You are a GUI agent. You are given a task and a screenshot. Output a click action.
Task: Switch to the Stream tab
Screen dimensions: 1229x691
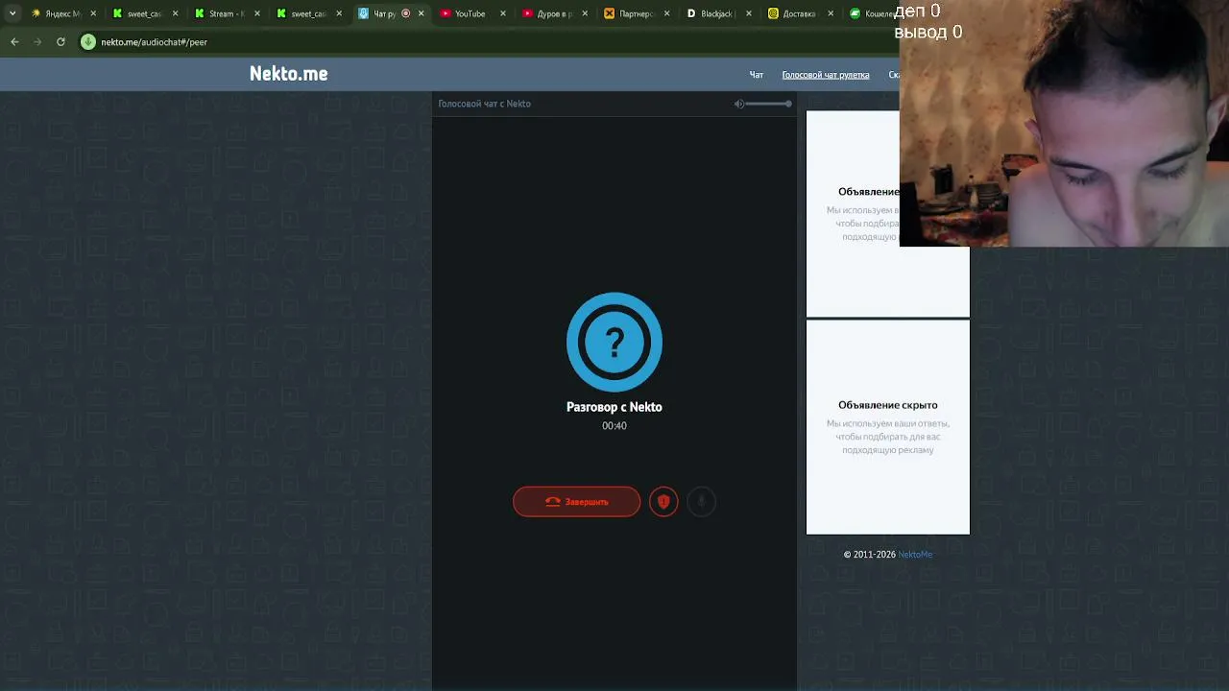226,13
